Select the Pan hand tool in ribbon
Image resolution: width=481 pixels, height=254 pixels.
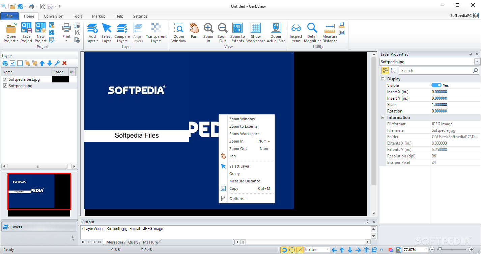(x=194, y=28)
